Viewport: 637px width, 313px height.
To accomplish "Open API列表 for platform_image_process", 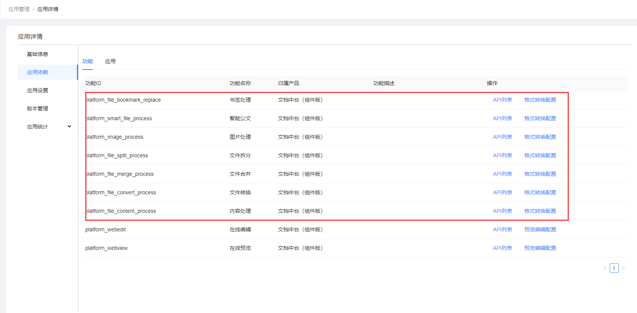I will (502, 137).
